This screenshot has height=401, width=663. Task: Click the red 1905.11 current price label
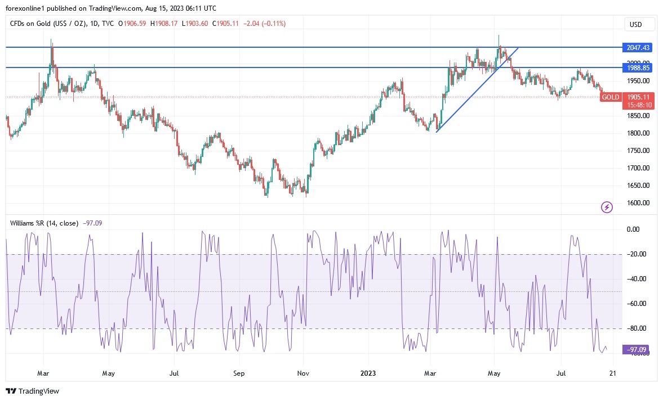tap(638, 97)
